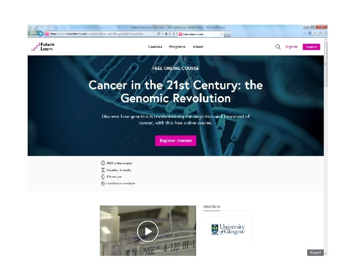Open the address bar dropdown arrow
362x272 pixels.
(x=162, y=34)
